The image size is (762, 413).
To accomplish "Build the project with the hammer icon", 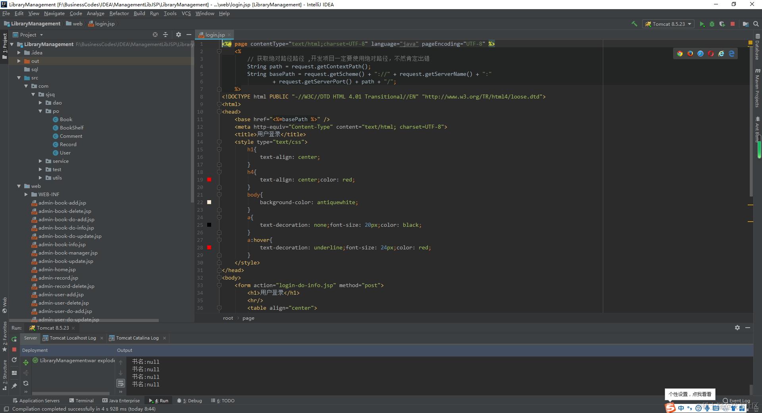I will [x=634, y=24].
